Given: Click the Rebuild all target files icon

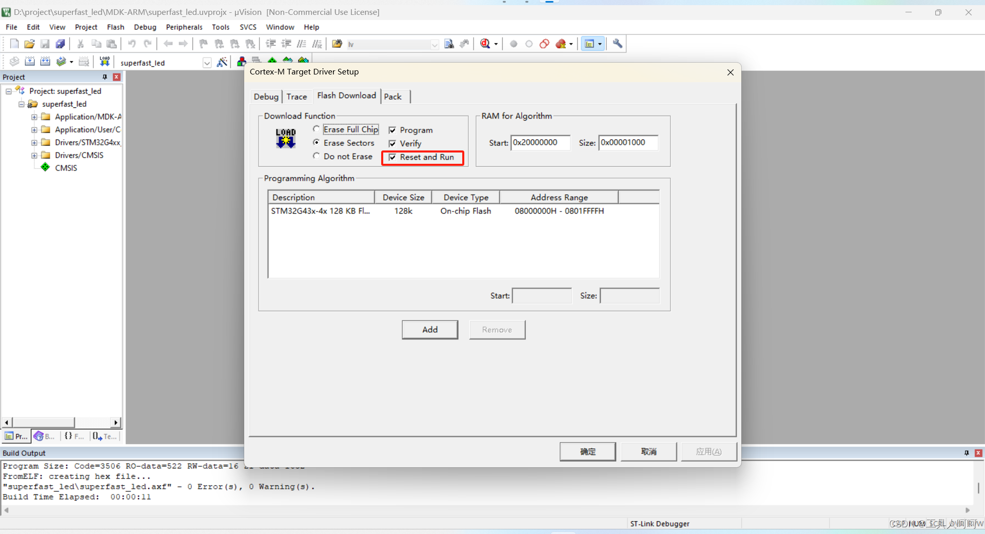Looking at the screenshot, I should pyautogui.click(x=45, y=62).
